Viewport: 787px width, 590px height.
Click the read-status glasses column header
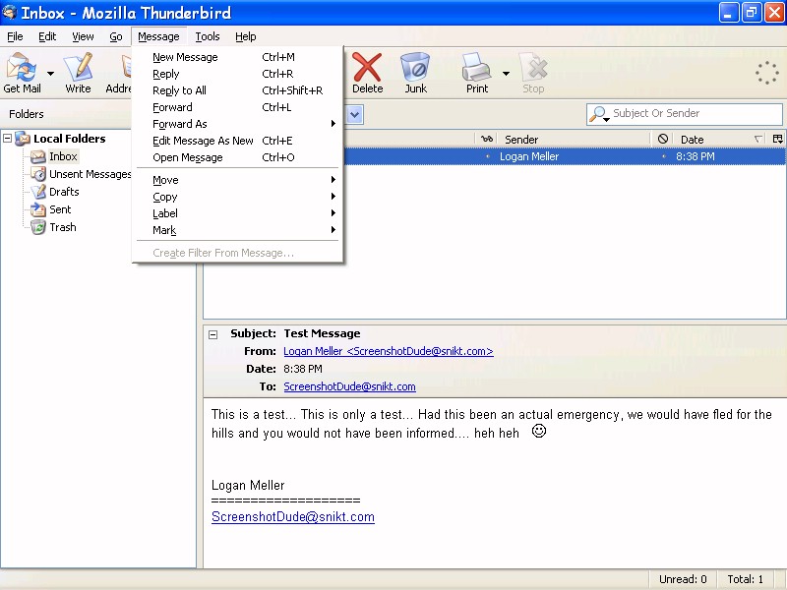[486, 139]
